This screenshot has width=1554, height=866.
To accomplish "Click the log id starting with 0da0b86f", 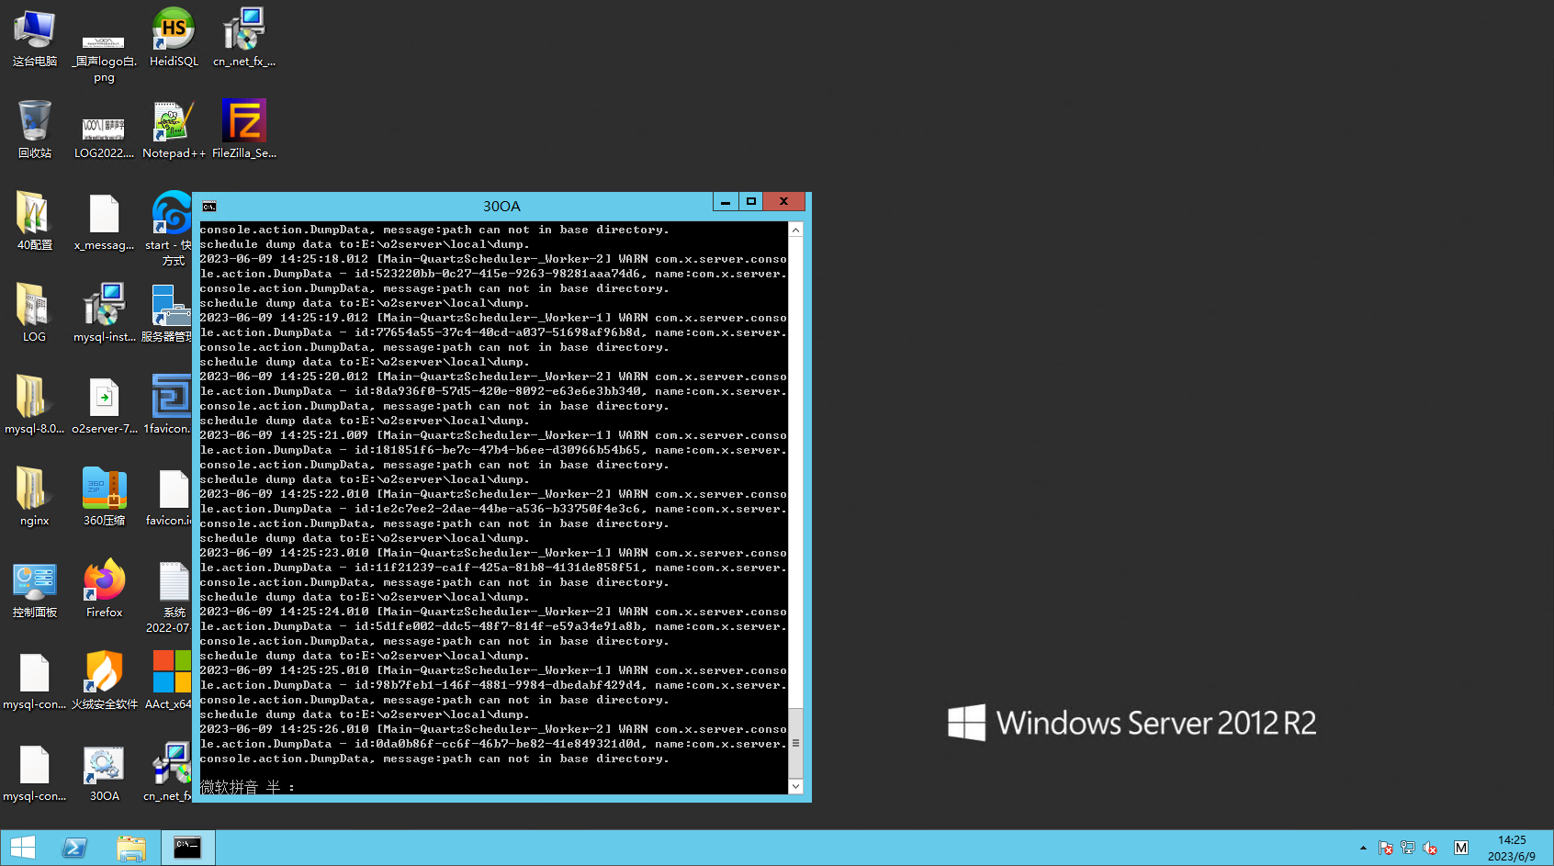I will tap(508, 744).
